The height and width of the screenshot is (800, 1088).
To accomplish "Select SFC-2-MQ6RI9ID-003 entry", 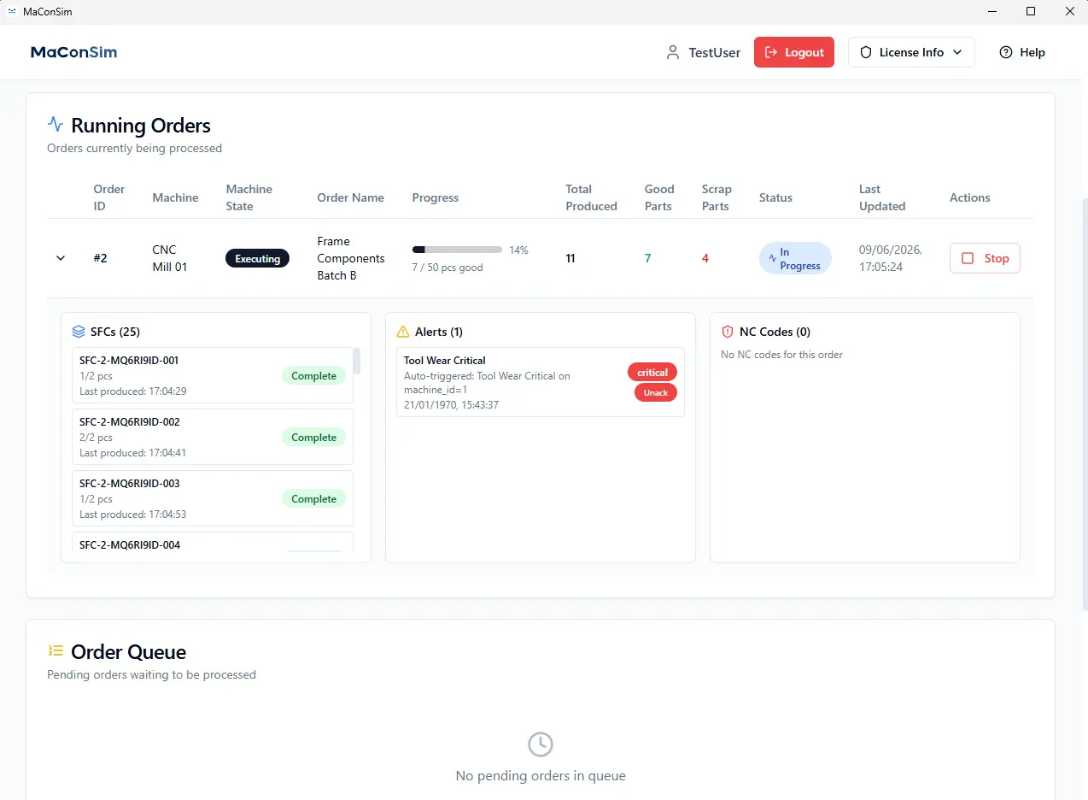I will pyautogui.click(x=213, y=498).
